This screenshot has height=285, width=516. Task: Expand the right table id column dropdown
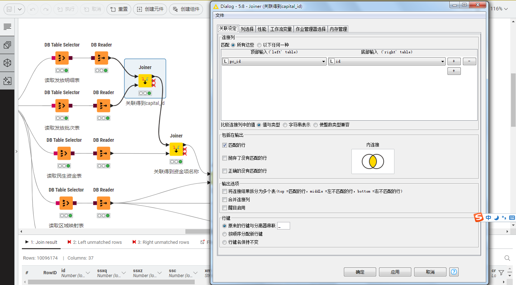(442, 62)
